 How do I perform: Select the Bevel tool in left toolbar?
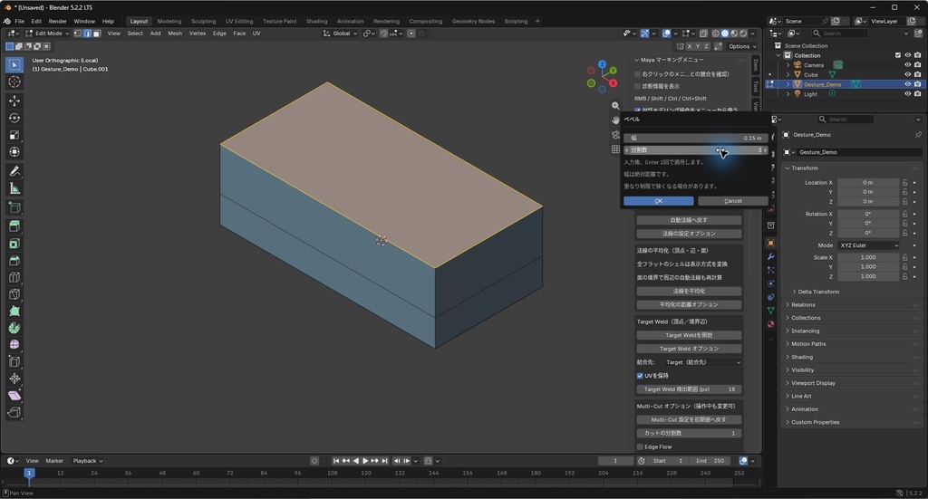[x=14, y=261]
